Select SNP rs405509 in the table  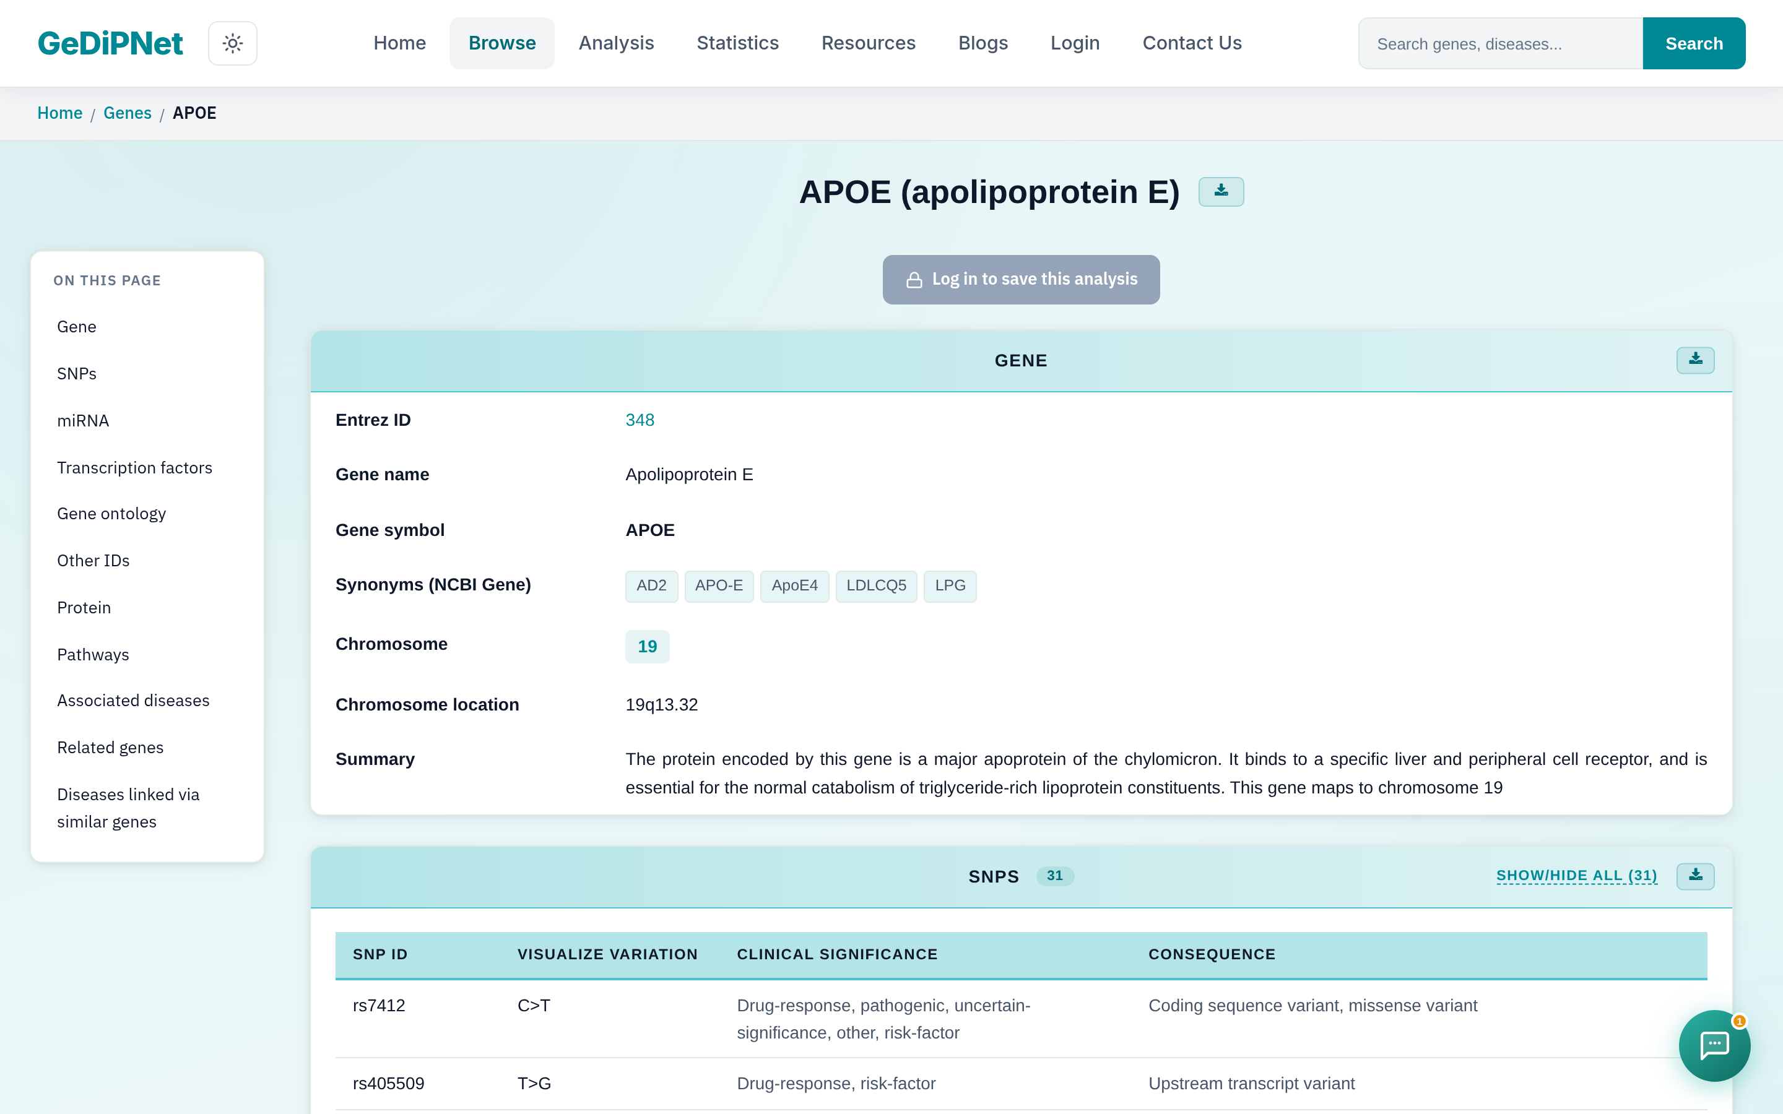click(x=388, y=1084)
